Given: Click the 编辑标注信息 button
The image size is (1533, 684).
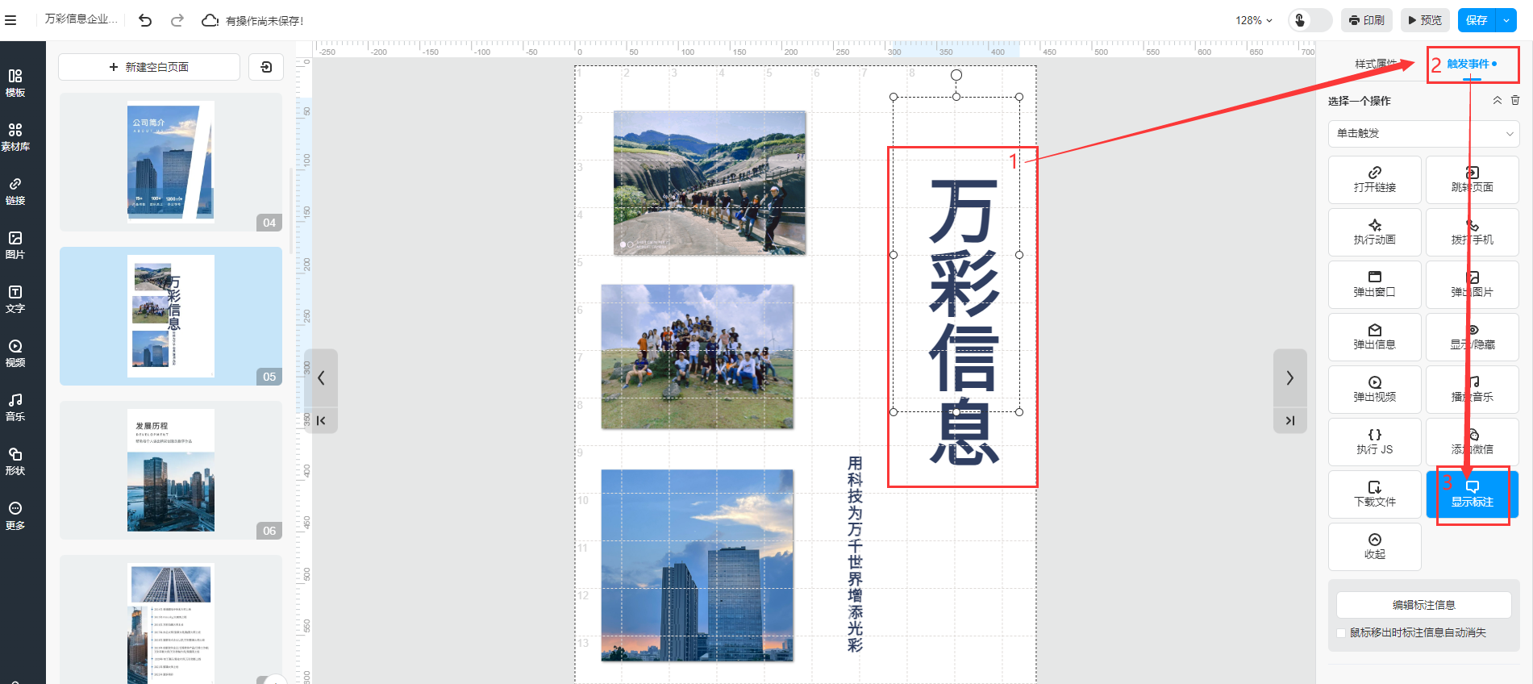Looking at the screenshot, I should tap(1423, 605).
